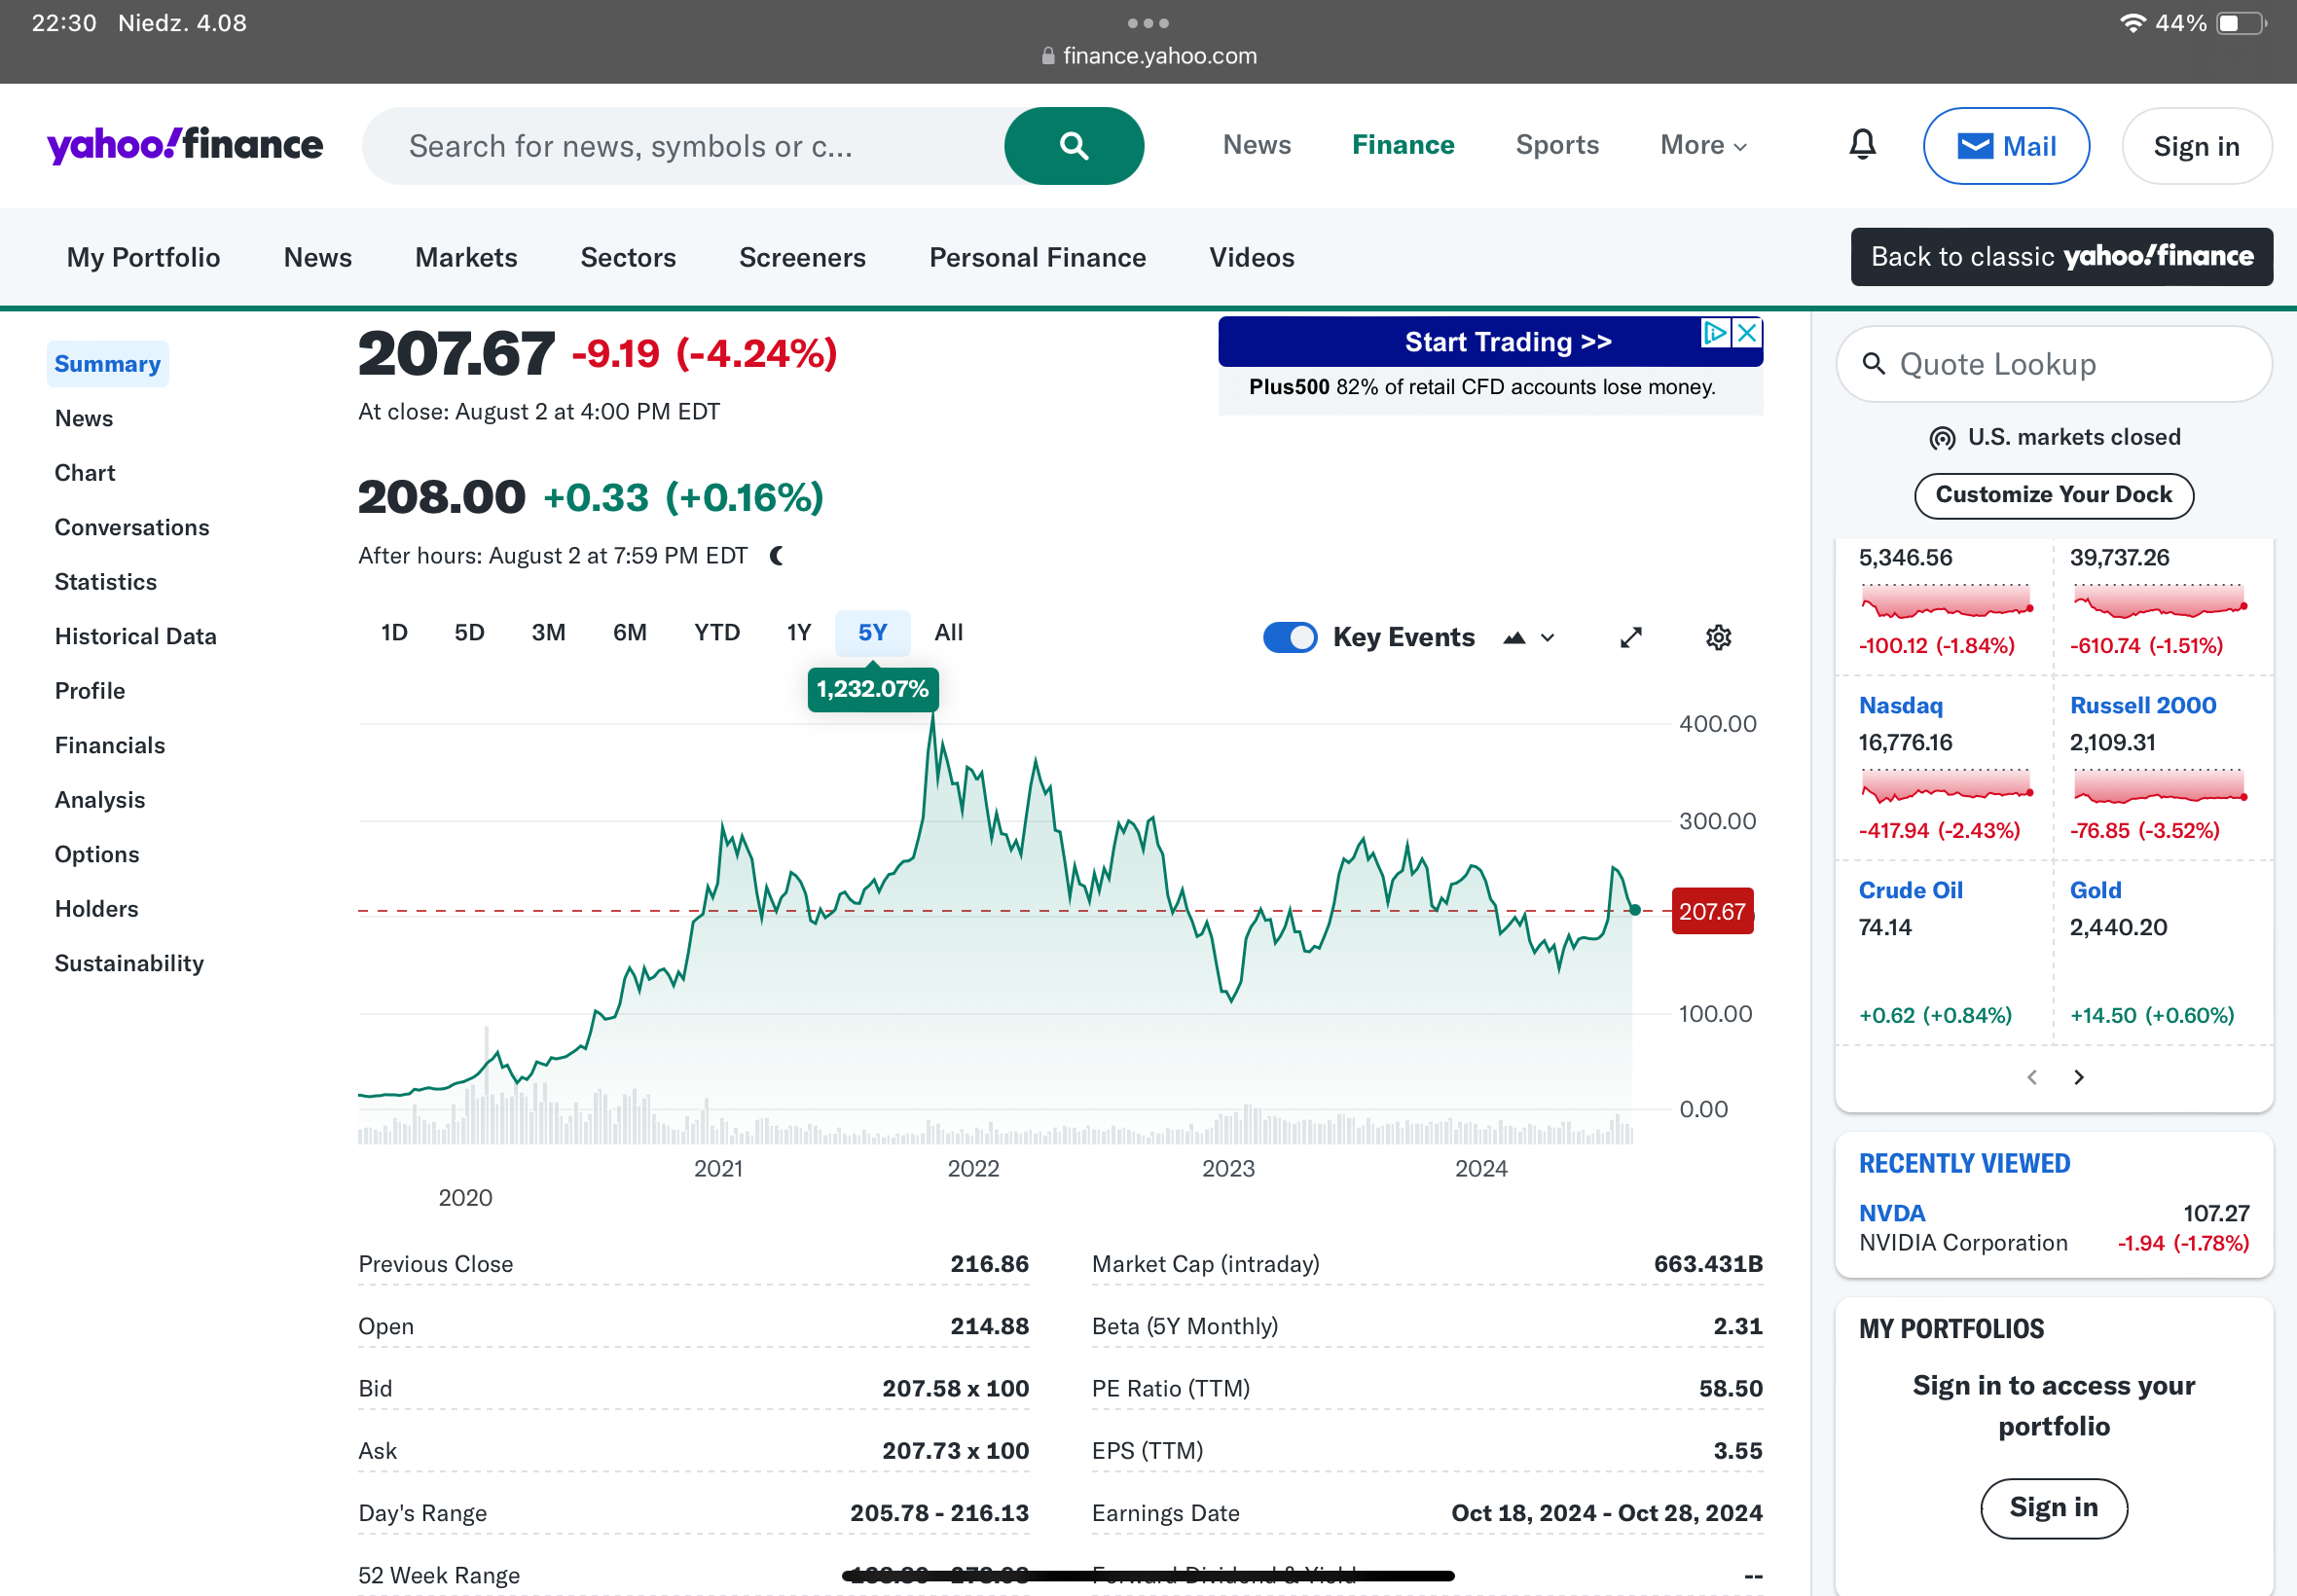Open Sustainability section
This screenshot has width=2297, height=1596.
point(129,963)
